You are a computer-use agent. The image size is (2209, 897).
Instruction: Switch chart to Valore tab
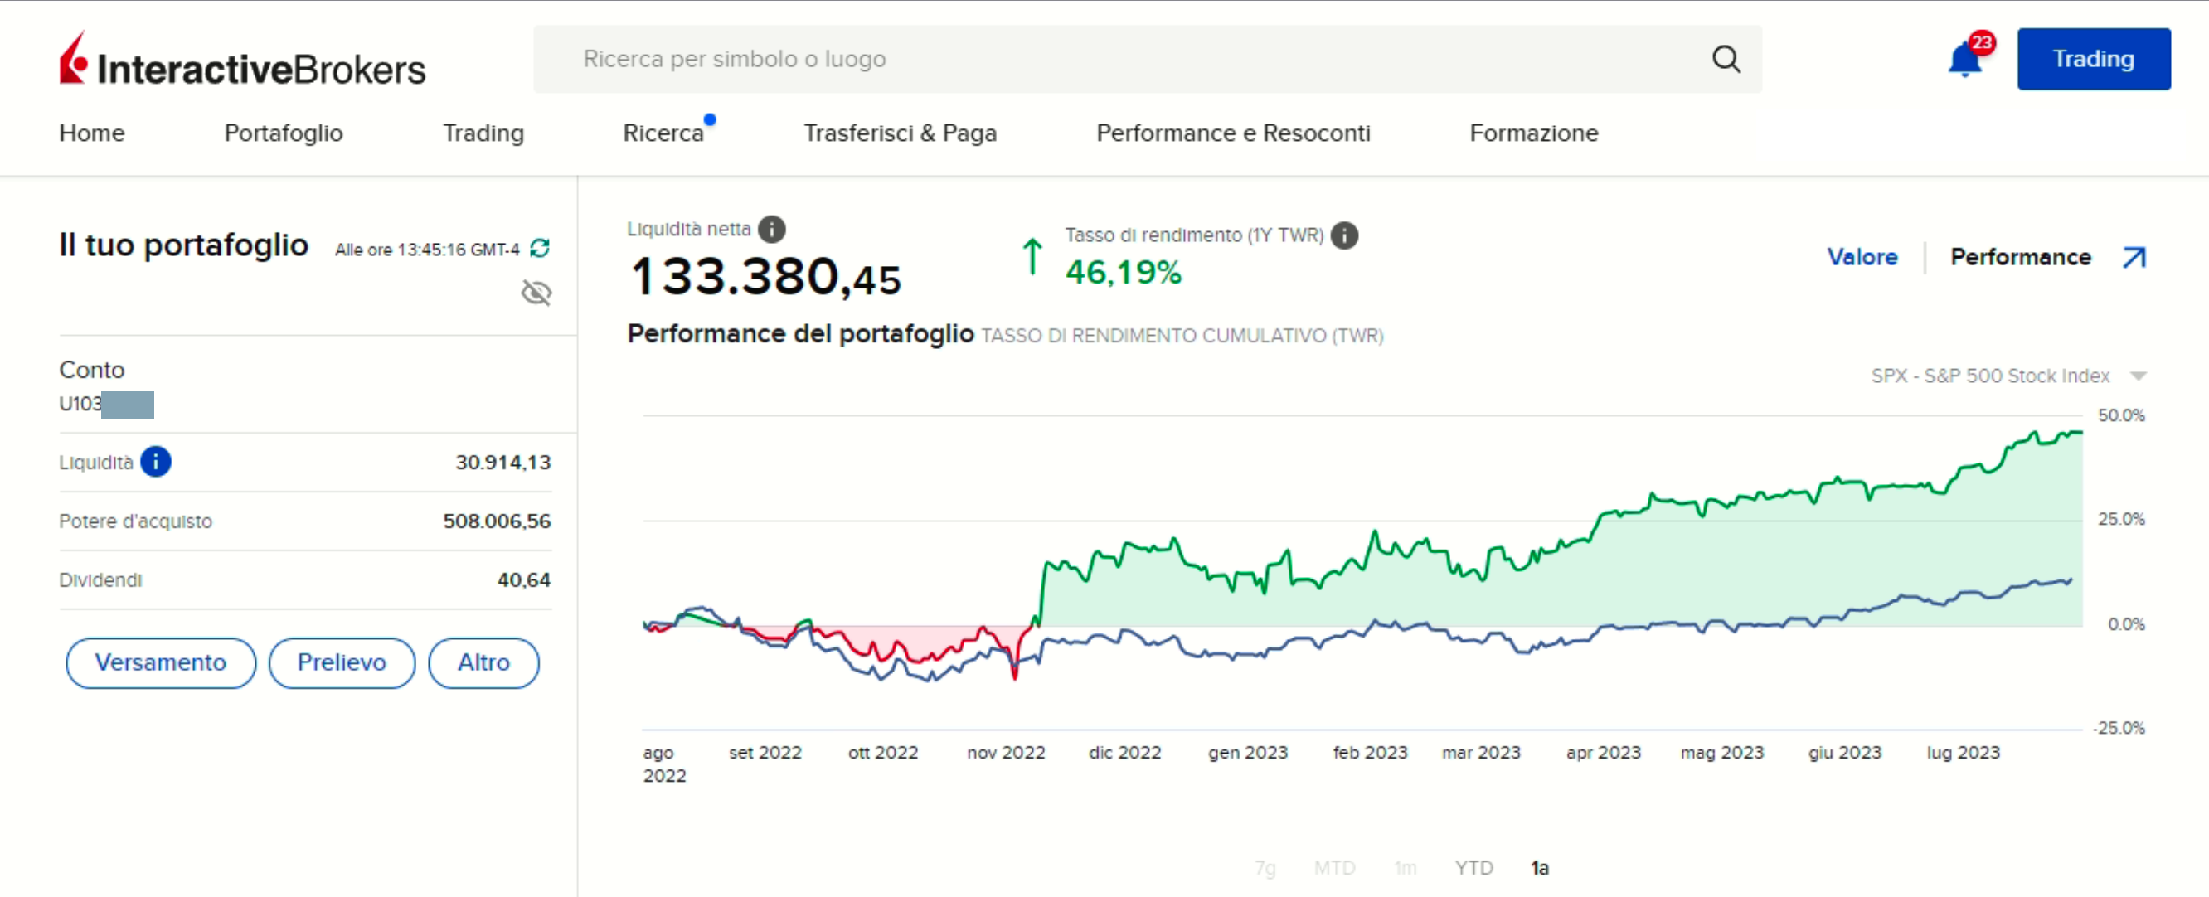click(x=1862, y=257)
